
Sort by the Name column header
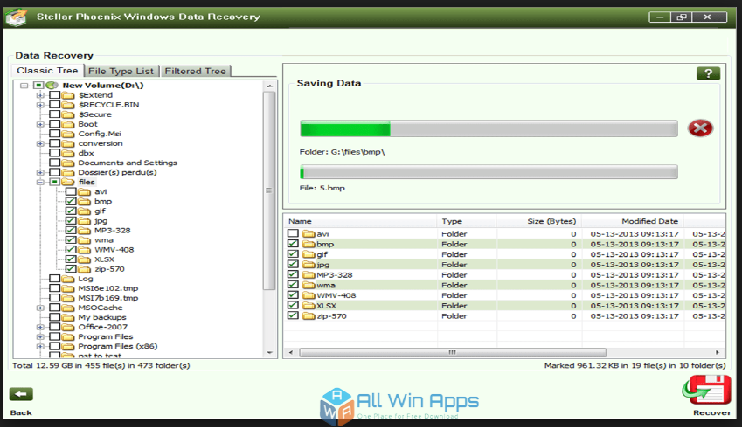[360, 221]
